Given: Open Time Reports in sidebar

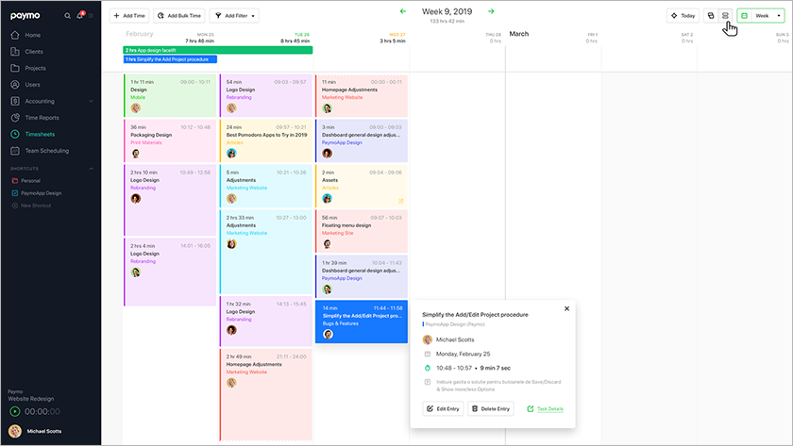Looking at the screenshot, I should coord(42,118).
